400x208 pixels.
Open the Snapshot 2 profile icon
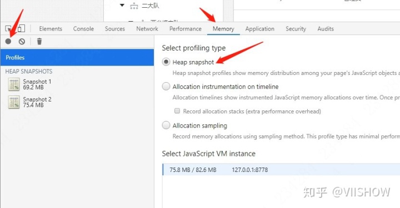tap(14, 102)
